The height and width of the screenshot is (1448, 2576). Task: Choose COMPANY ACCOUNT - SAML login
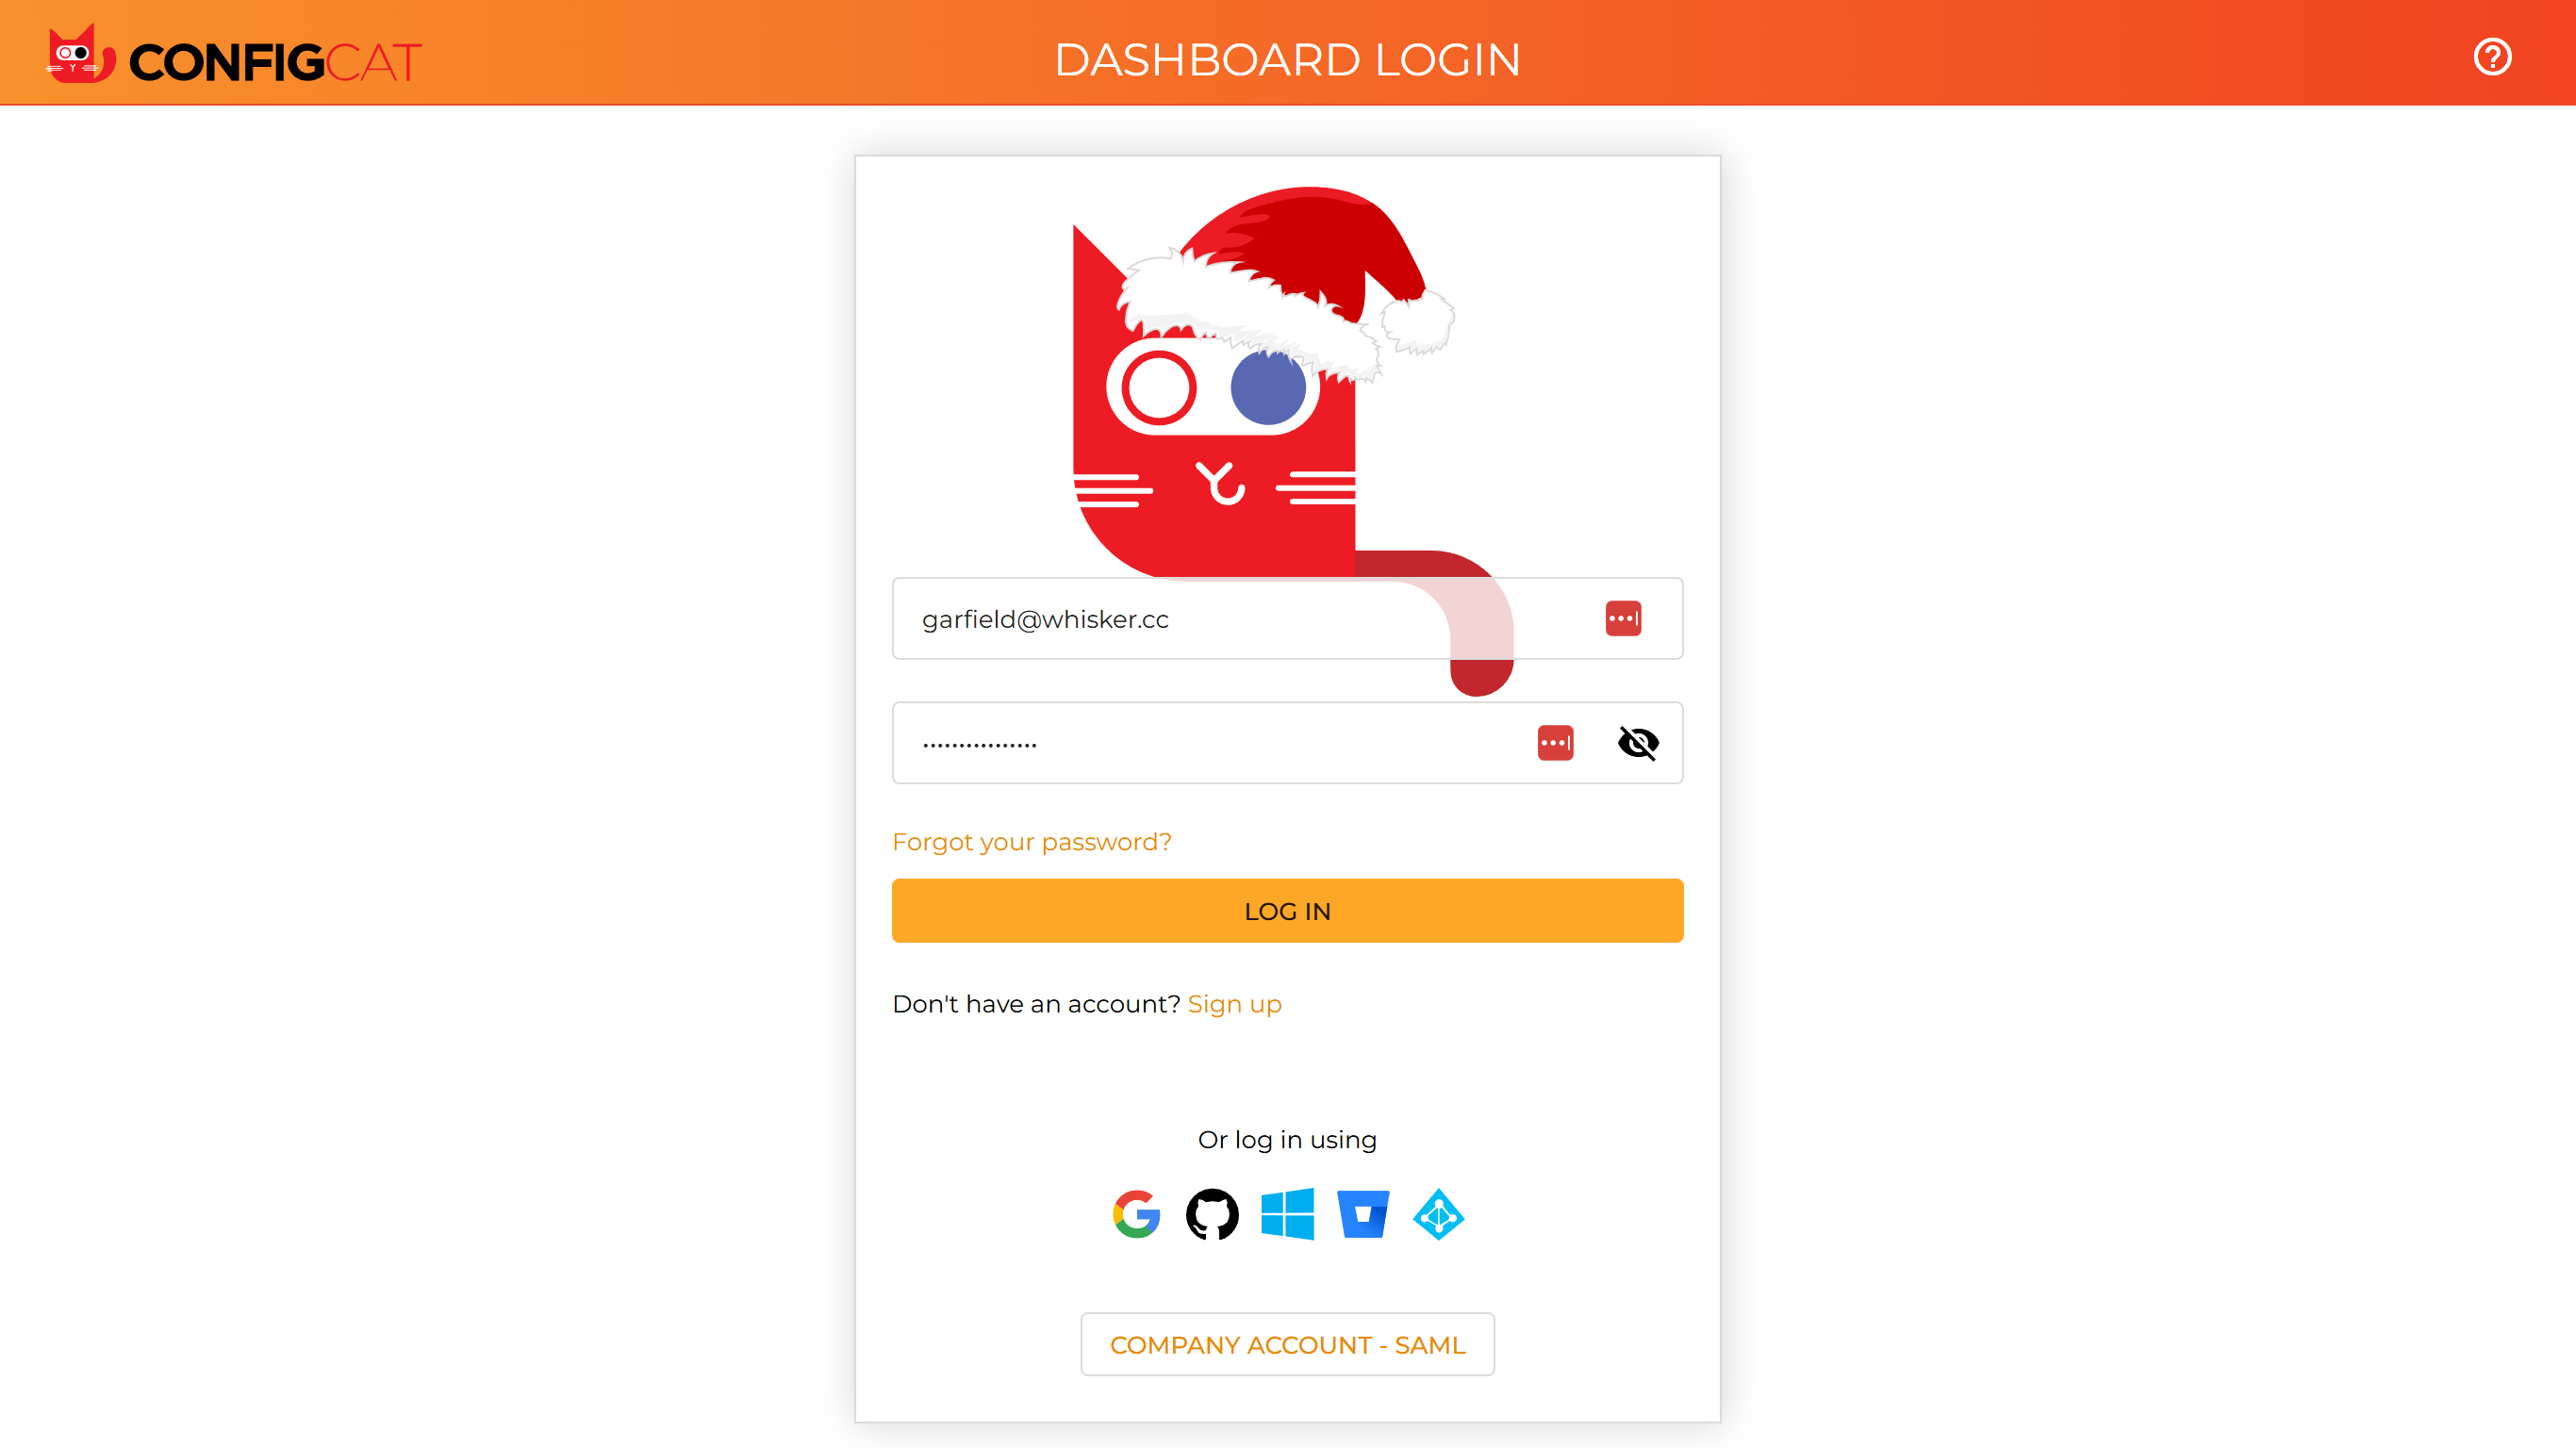click(x=1287, y=1344)
